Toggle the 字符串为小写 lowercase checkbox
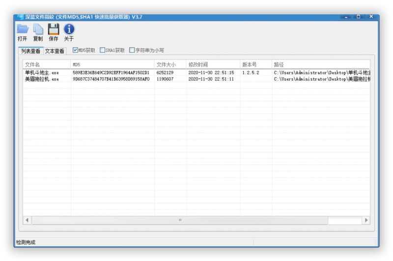The image size is (393, 261). point(132,50)
